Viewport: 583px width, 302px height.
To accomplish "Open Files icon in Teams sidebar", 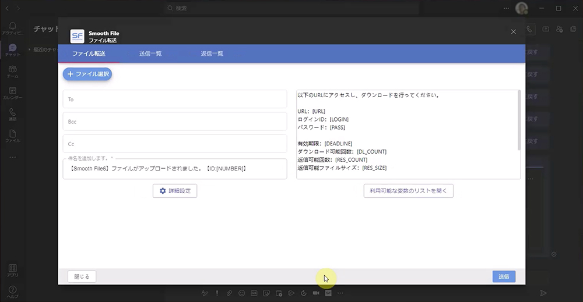I will click(x=13, y=136).
